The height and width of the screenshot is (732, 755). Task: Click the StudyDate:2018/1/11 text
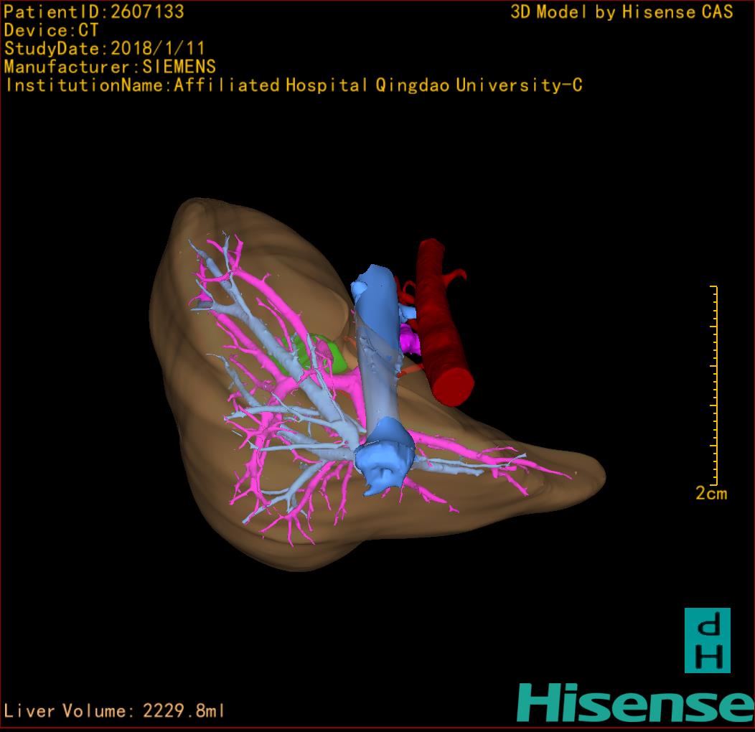coord(105,48)
